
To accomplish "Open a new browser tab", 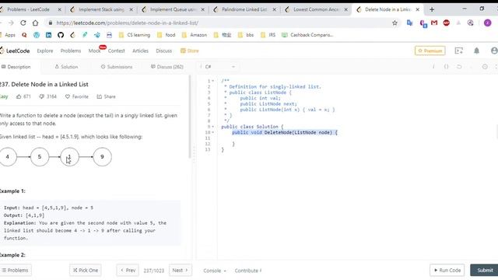I will 432,9.
